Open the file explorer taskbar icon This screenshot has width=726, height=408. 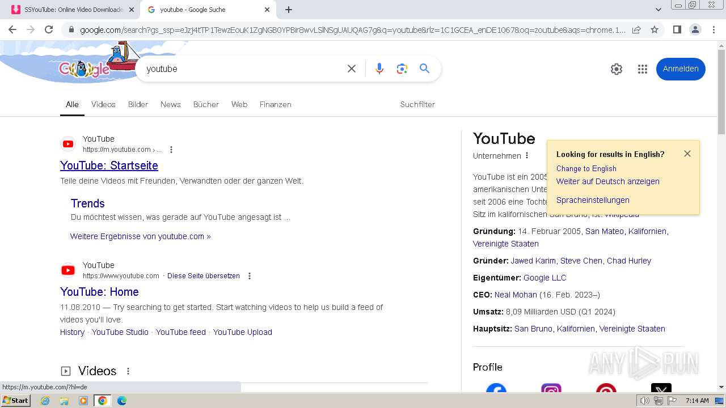[x=64, y=401]
